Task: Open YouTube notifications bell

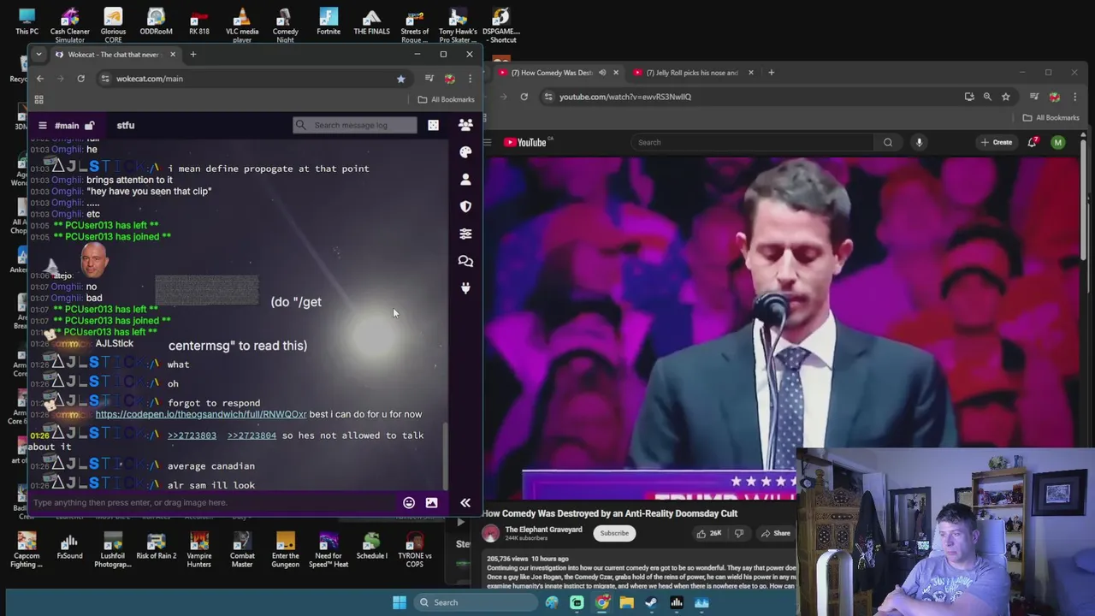Action: click(x=1032, y=142)
